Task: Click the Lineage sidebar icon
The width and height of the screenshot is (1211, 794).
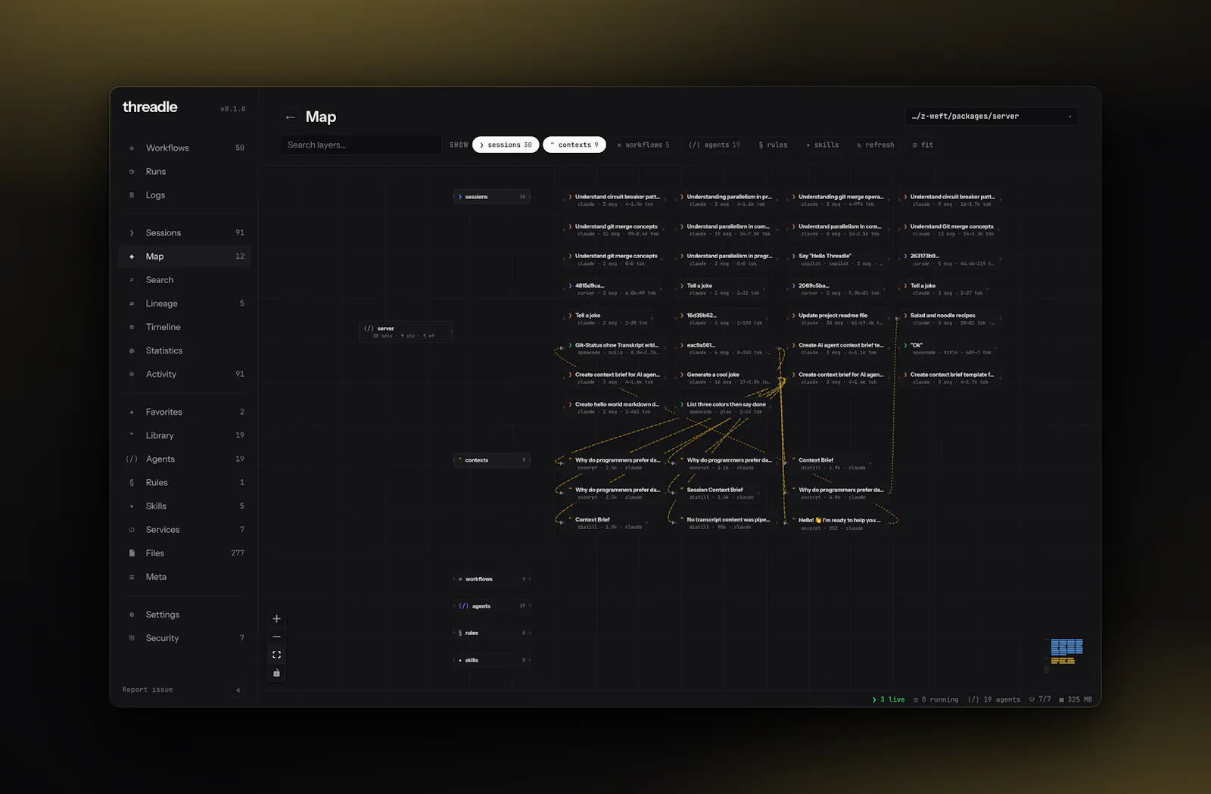Action: (132, 304)
